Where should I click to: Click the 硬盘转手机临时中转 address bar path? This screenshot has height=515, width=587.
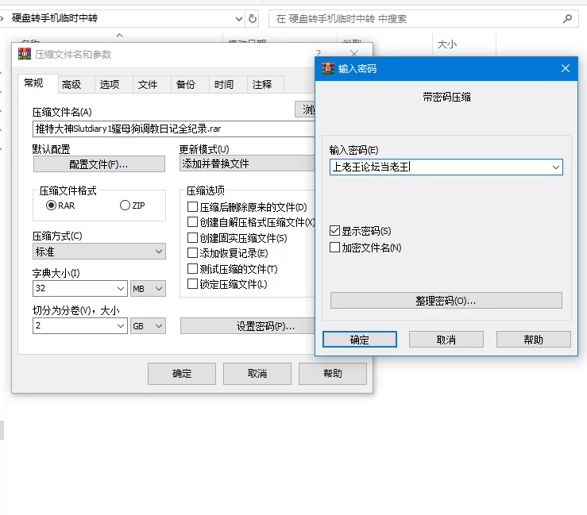tap(55, 18)
